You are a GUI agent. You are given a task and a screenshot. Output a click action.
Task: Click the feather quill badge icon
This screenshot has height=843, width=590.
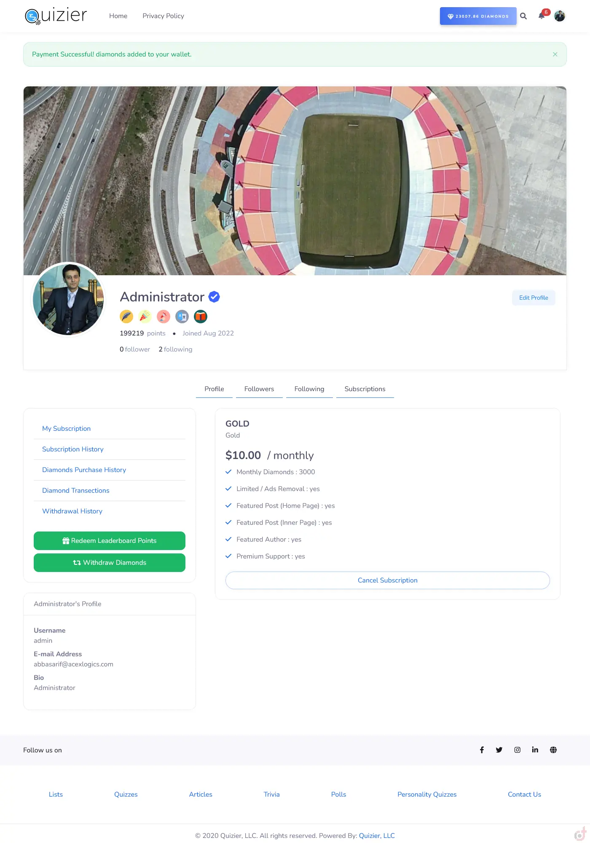click(x=126, y=316)
